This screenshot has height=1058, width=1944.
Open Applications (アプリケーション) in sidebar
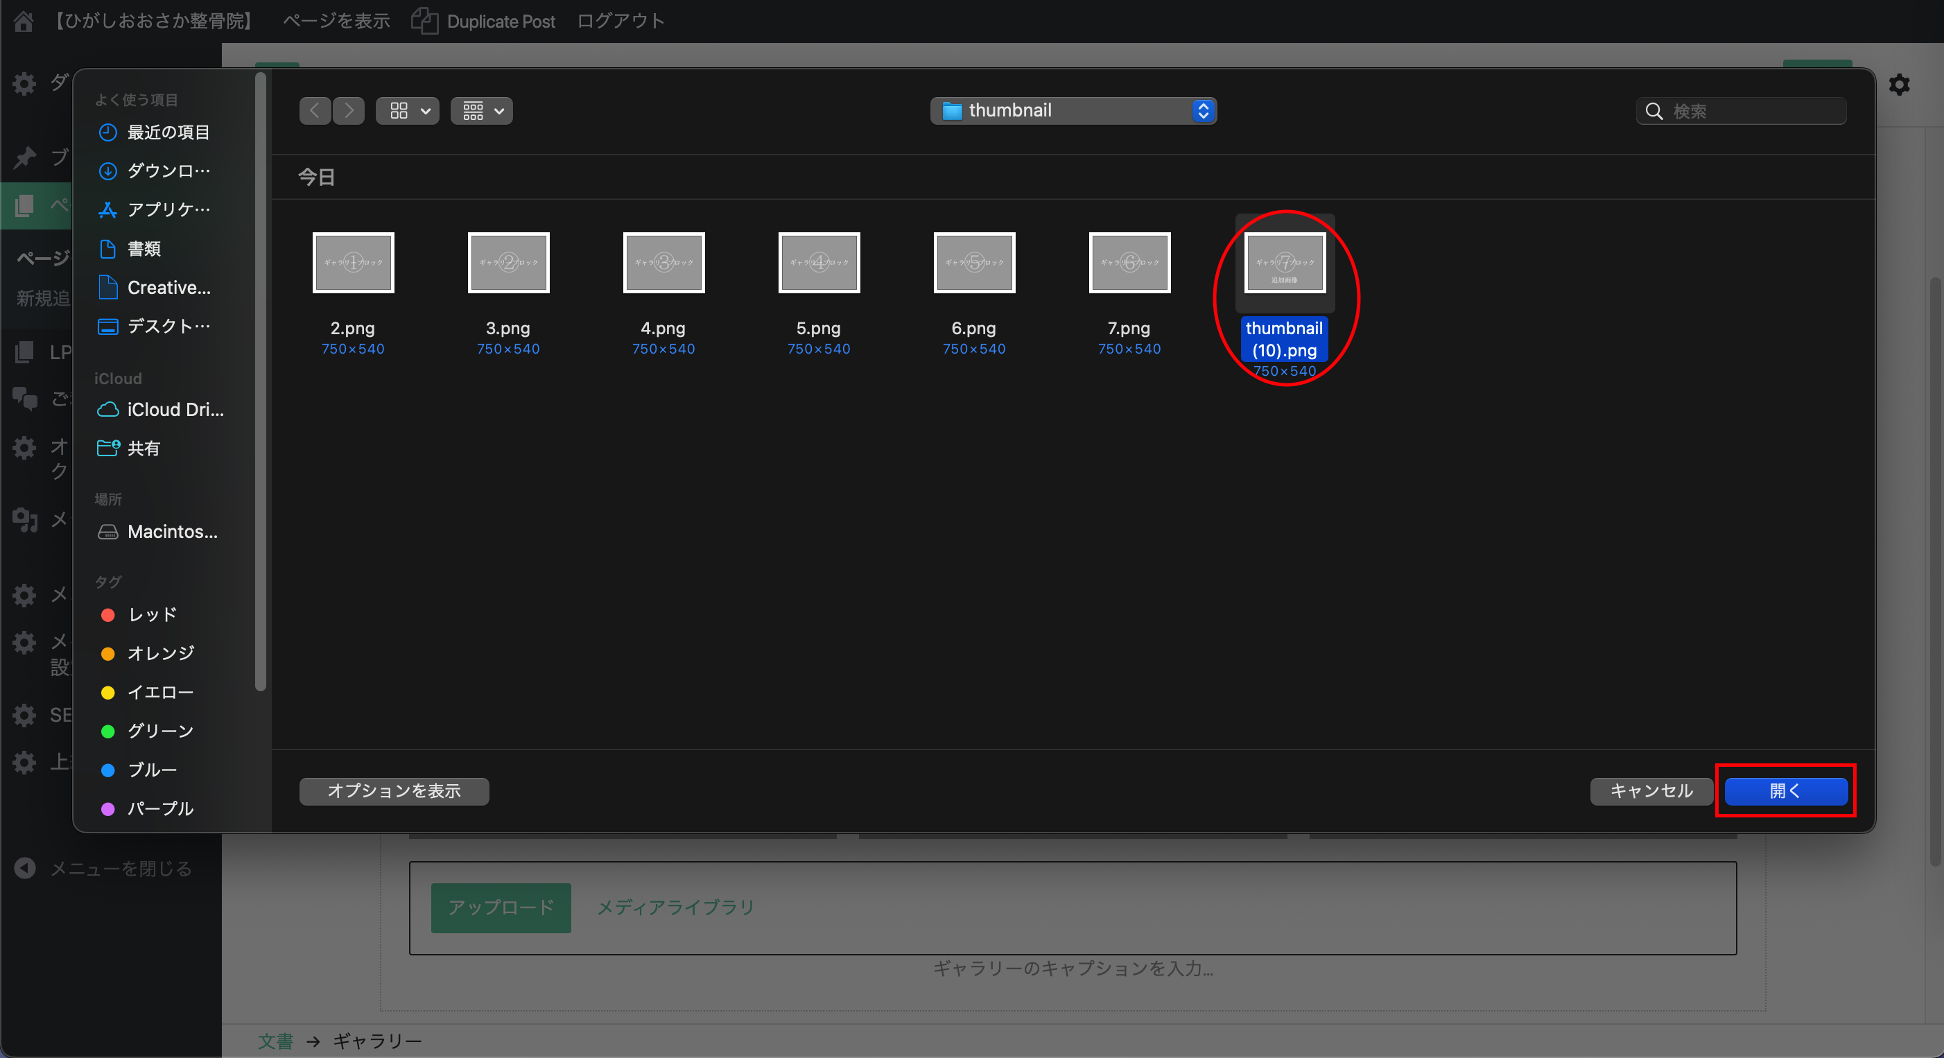pyautogui.click(x=168, y=209)
